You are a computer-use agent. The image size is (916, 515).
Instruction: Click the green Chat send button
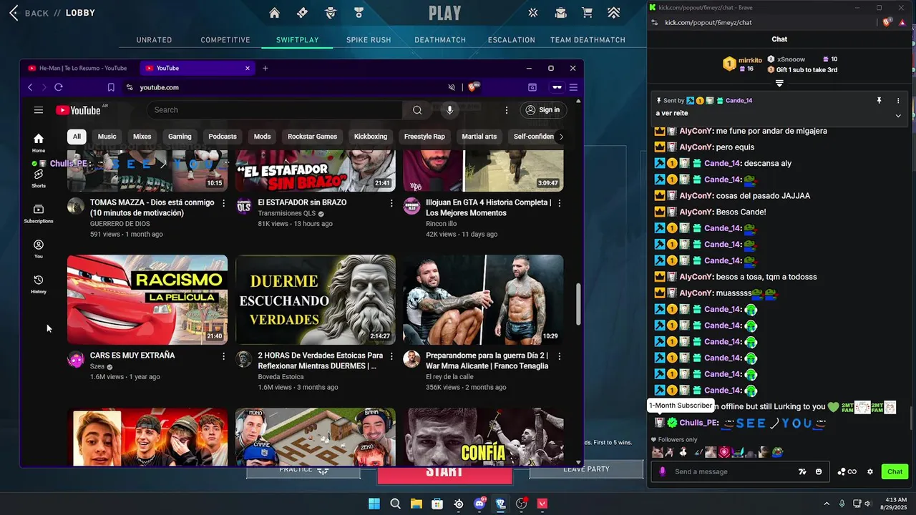click(x=895, y=471)
